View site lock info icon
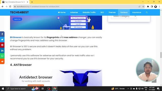The width and height of the screenshot is (162, 91). click(15, 7)
